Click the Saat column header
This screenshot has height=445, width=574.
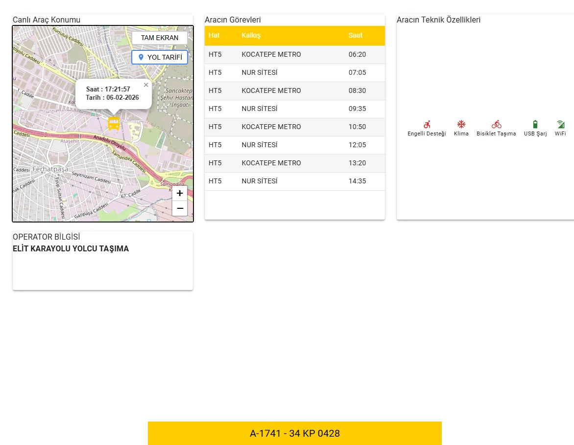356,36
